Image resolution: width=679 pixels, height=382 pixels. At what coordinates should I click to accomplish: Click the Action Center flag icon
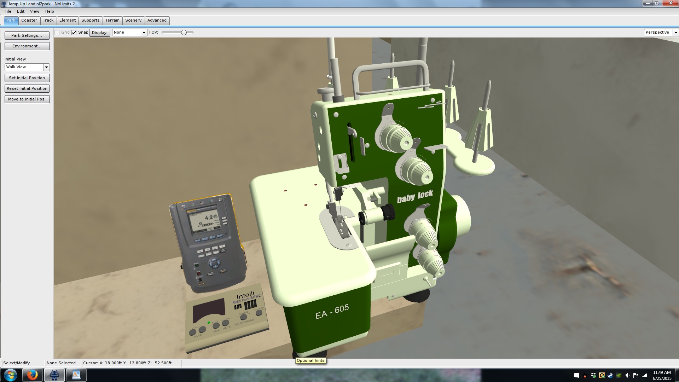(636, 375)
